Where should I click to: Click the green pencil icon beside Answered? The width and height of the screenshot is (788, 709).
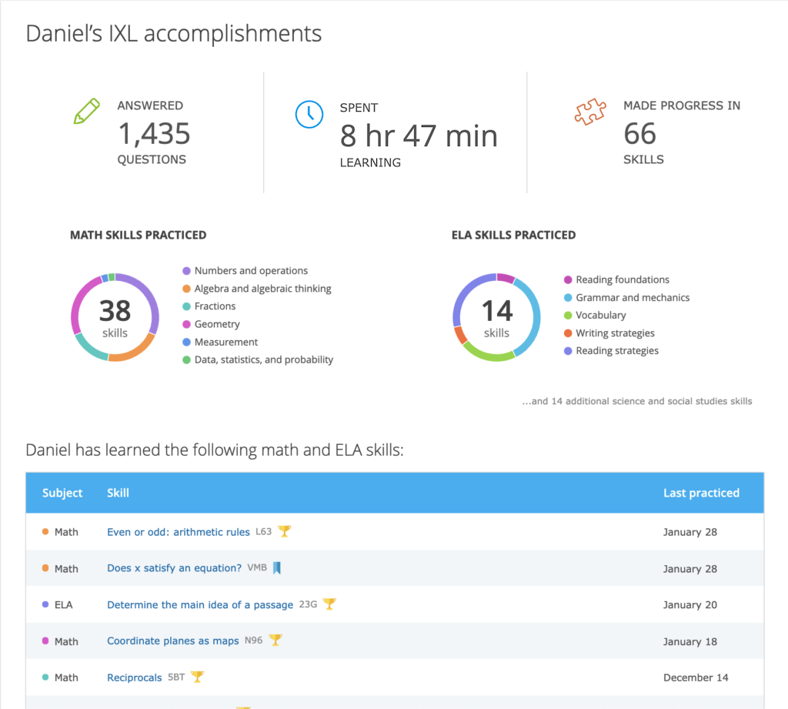click(x=86, y=111)
